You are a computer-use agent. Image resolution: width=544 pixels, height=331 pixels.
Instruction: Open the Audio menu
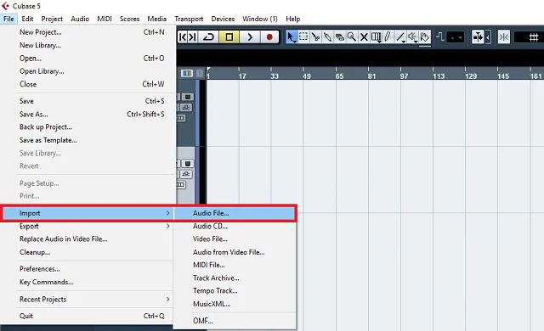[x=80, y=19]
